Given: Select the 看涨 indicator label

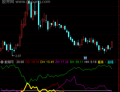Looking at the screenshot, I should pyautogui.click(x=101, y=62).
